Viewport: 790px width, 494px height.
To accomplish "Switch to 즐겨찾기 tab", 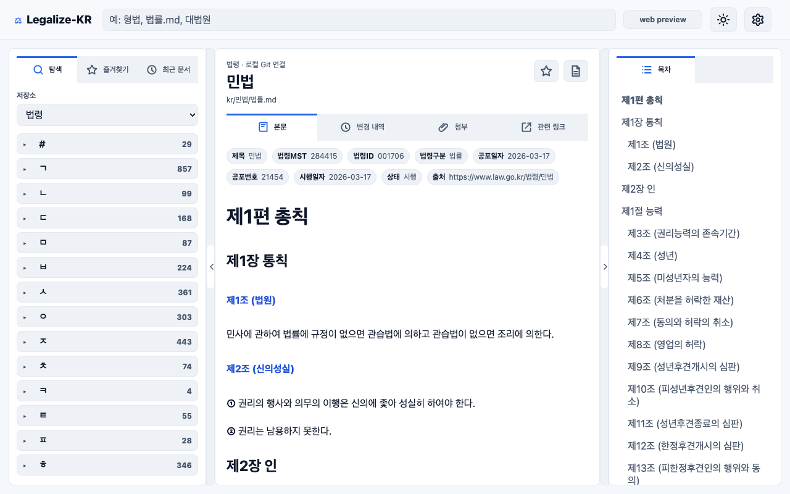I will pos(107,70).
